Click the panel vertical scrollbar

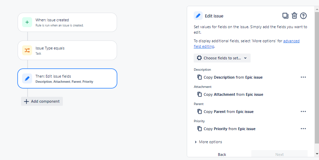point(317,77)
